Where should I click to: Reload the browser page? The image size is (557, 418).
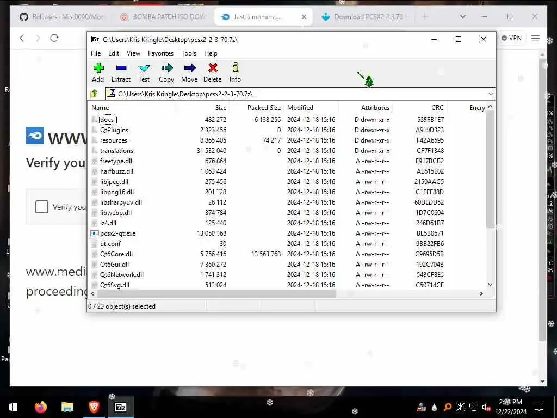click(54, 38)
